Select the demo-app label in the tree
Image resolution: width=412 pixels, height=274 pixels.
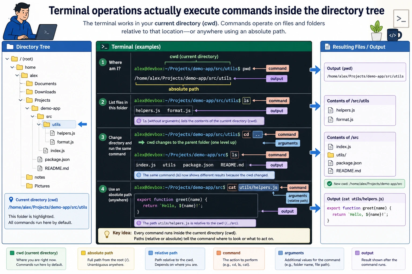(50, 108)
